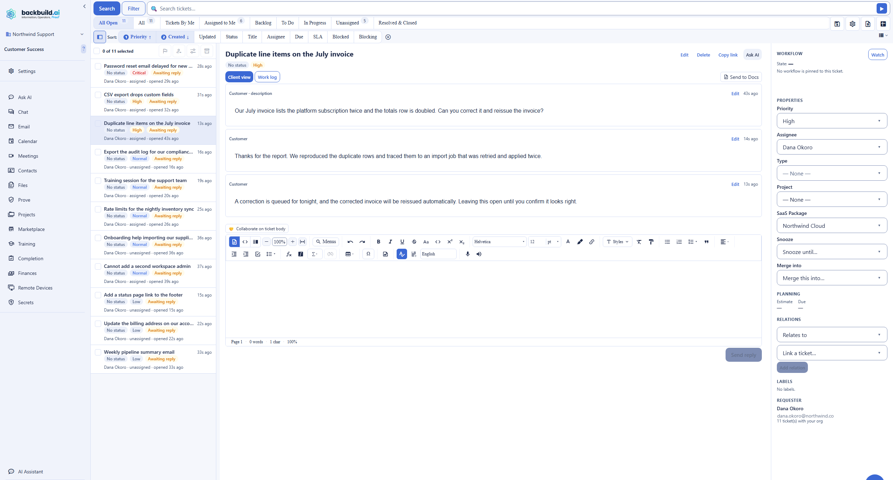
Task: Apply Underline formatting in editor
Action: click(402, 242)
